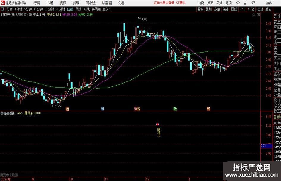Click the 3.48 high price label
This screenshot has height=181, width=281.
click(144, 19)
